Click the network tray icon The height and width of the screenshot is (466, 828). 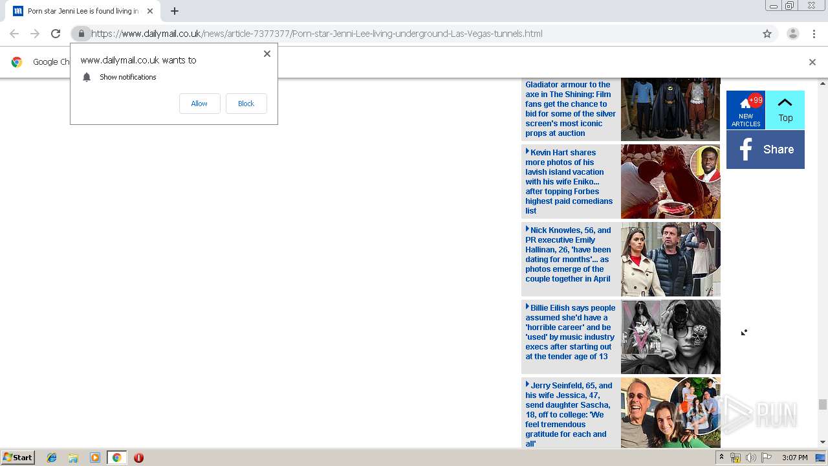coord(735,458)
